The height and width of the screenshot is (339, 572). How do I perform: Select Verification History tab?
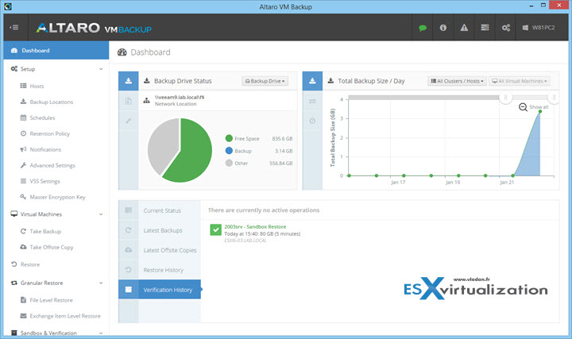coord(160,290)
